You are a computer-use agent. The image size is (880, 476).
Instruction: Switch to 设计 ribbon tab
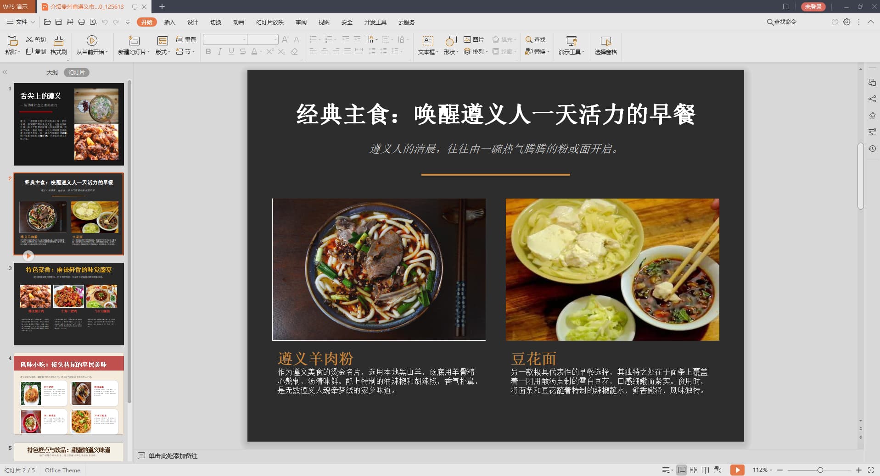[x=193, y=22]
